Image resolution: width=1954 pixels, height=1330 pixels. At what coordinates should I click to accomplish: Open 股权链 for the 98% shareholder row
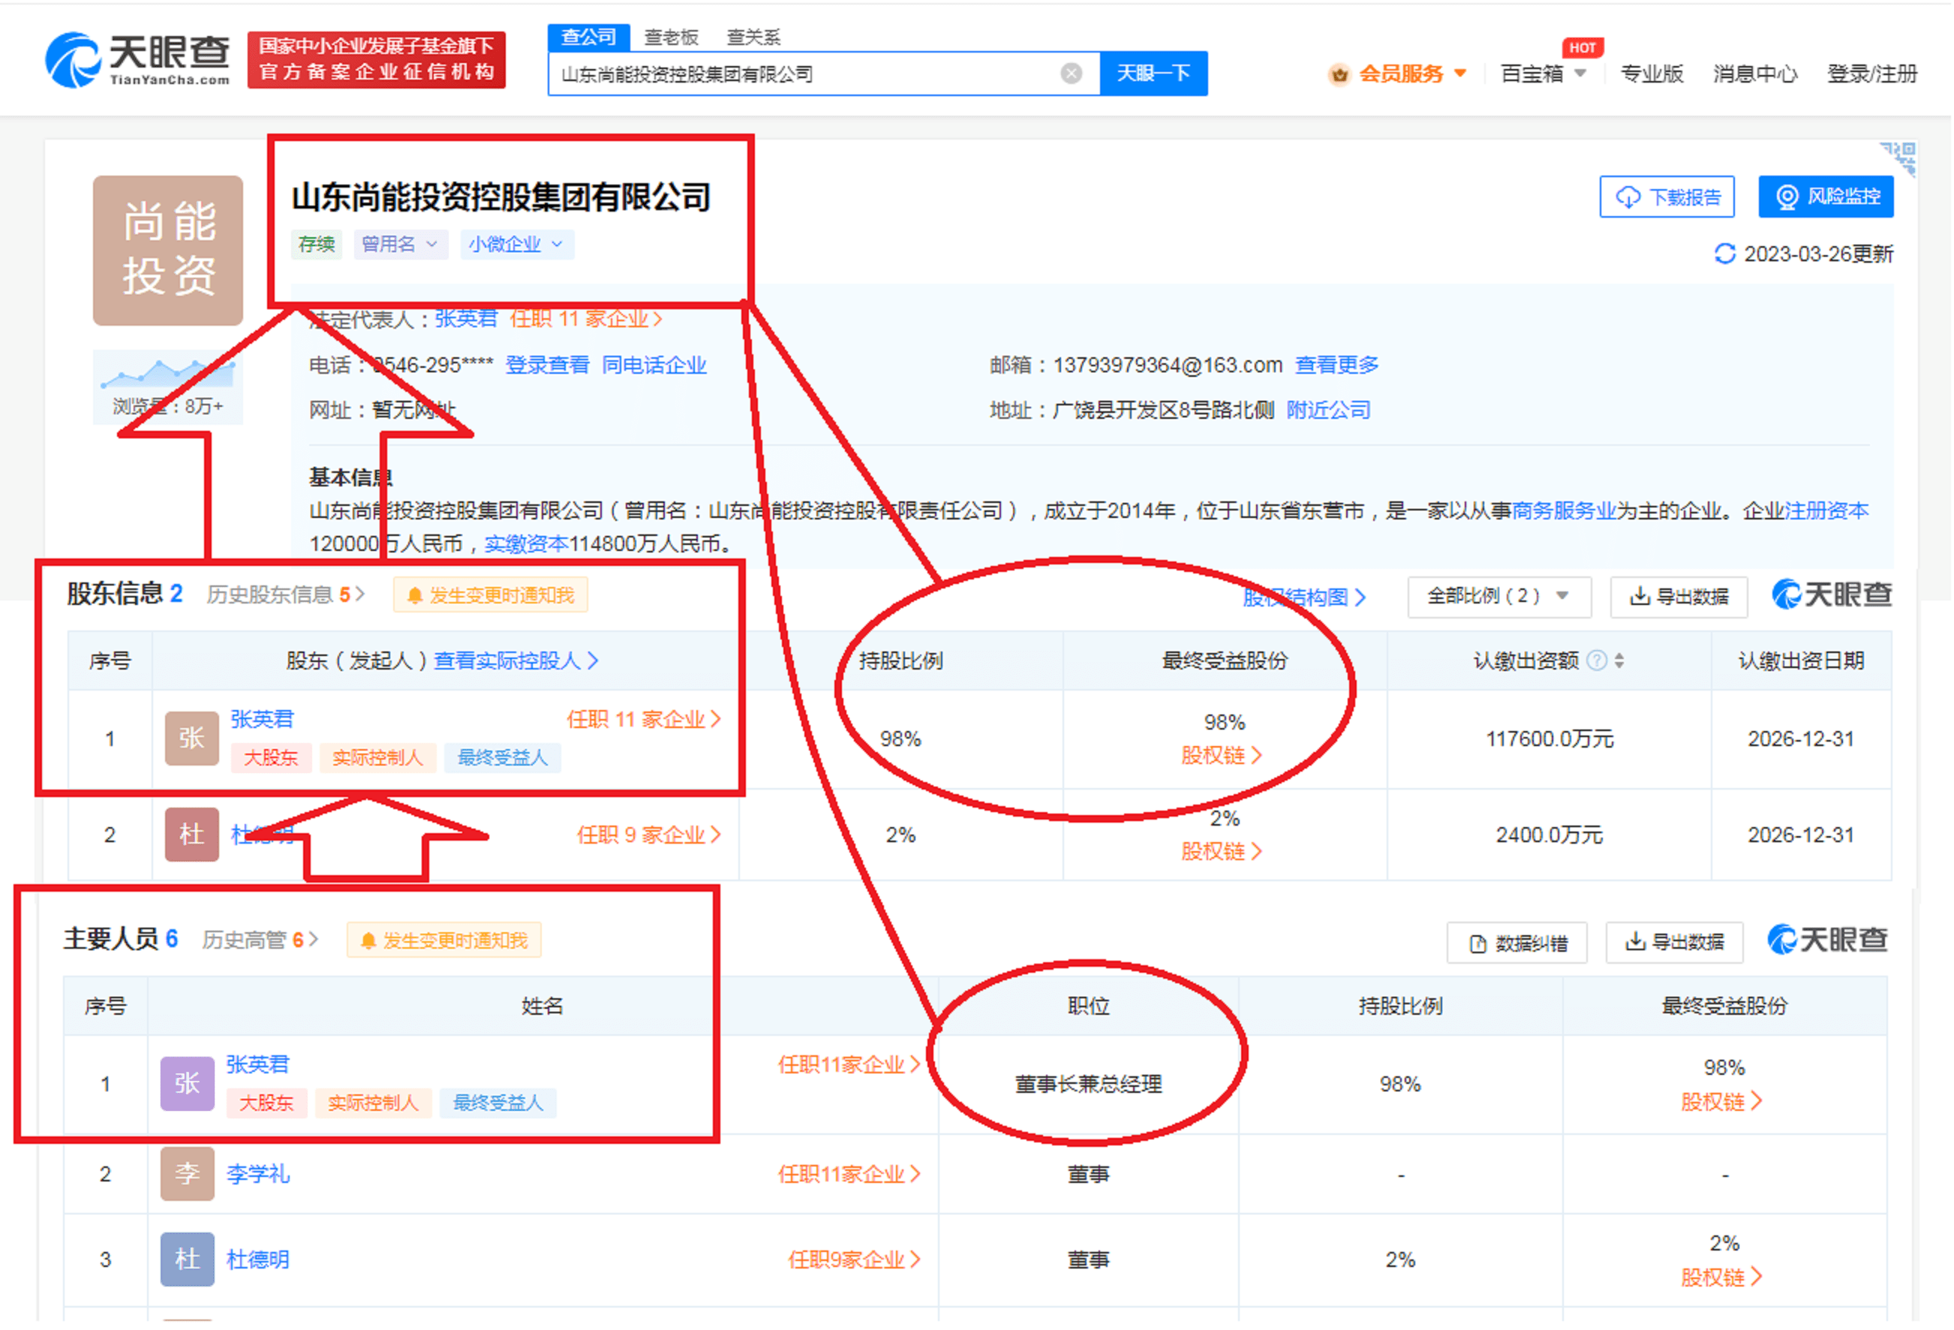pyautogui.click(x=1223, y=757)
